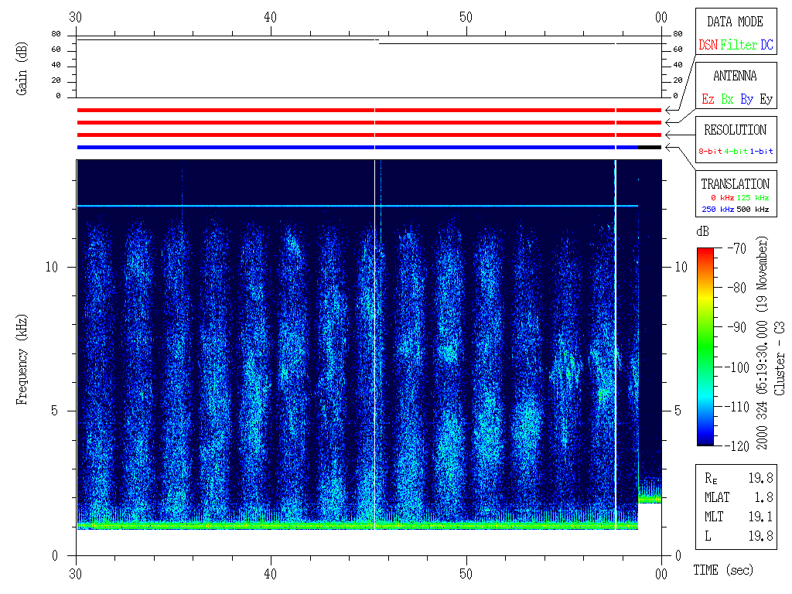Image resolution: width=792 pixels, height=594 pixels.
Task: Click the black segment ending the blue bar
Action: (650, 147)
